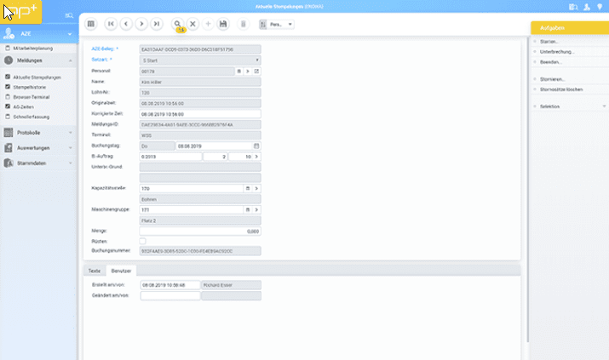Click the save diskette icon

pyautogui.click(x=223, y=25)
